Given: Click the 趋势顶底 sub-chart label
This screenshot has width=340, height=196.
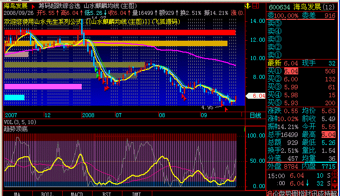Looking at the screenshot, I should point(15,129).
